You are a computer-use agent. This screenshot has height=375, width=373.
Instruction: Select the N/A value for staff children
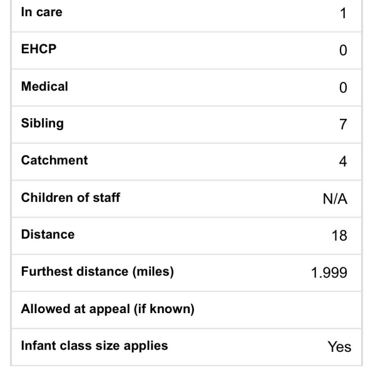click(335, 199)
